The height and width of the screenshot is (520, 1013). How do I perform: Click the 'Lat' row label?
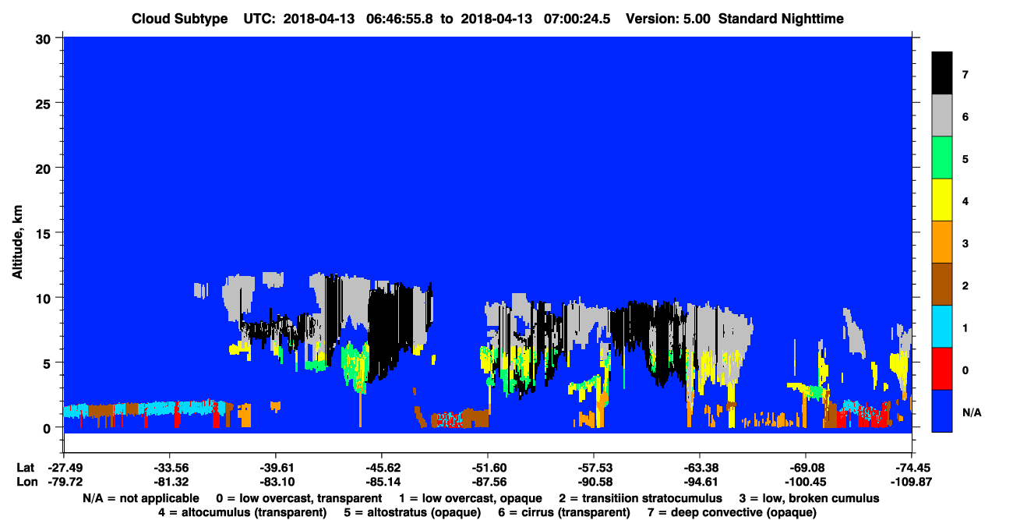[24, 468]
